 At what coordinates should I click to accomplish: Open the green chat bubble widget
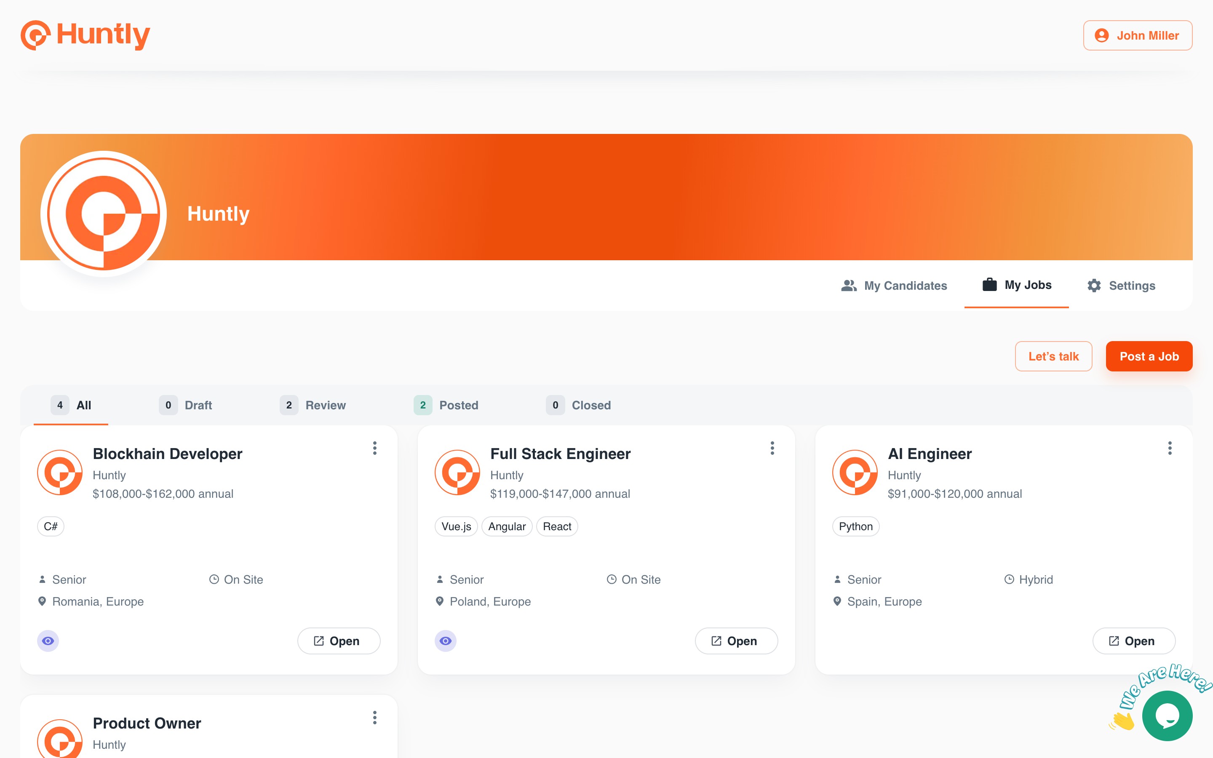pyautogui.click(x=1167, y=715)
